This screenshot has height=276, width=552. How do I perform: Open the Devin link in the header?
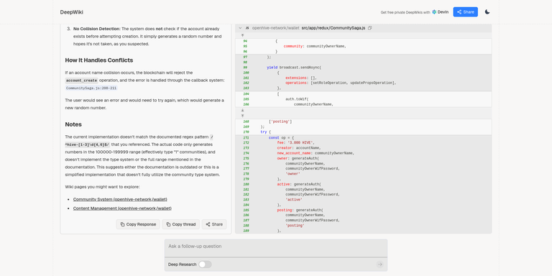pos(441,12)
